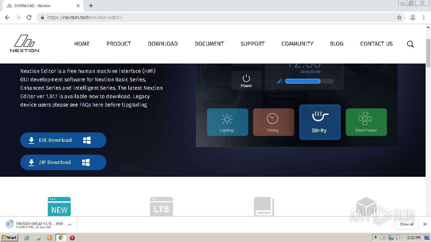Screen dimensions: 431x242
Task: Open a new browser tab
Action: [91, 6]
